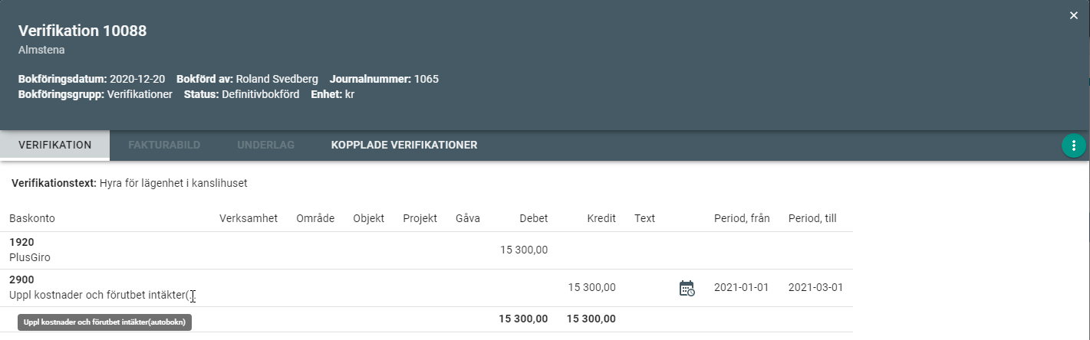1090x340 pixels.
Task: Select the Kopplade verifikationer tab
Action: 404,145
